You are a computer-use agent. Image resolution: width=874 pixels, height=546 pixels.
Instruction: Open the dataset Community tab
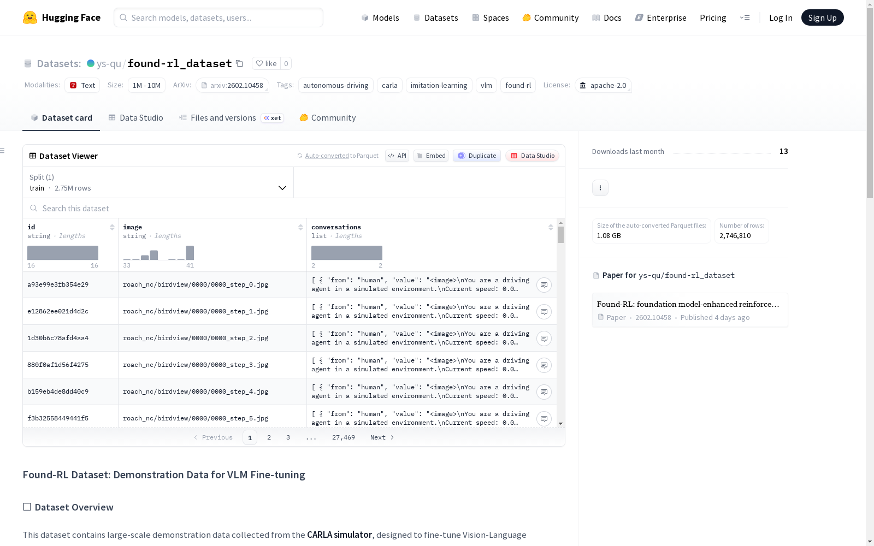328,118
